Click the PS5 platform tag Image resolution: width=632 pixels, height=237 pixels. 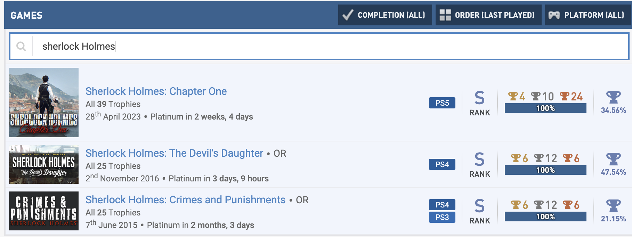pos(442,103)
